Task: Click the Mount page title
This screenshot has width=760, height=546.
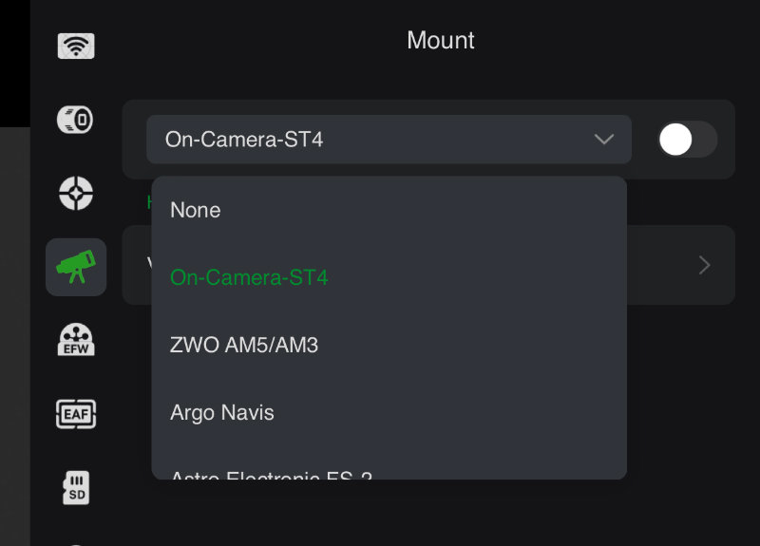Action: (x=440, y=40)
